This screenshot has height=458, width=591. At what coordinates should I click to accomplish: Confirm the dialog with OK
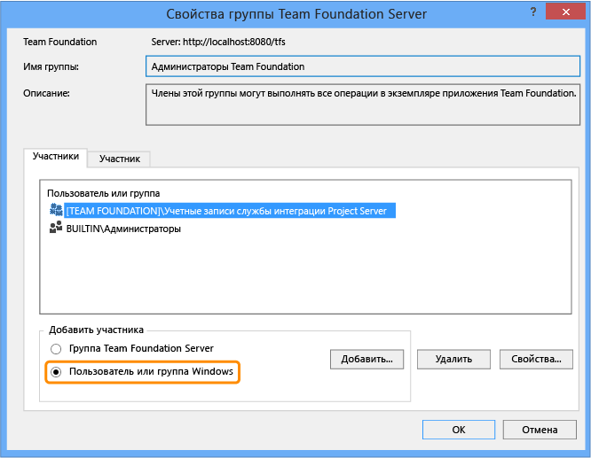459,430
